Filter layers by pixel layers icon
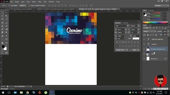The image size is (170, 95). pyautogui.click(x=154, y=28)
